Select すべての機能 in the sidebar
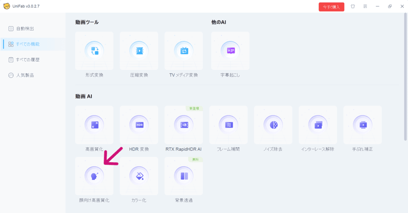The width and height of the screenshot is (408, 213). coord(33,44)
